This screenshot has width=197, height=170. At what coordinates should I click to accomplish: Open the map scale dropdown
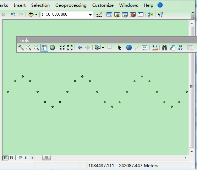(x=90, y=15)
